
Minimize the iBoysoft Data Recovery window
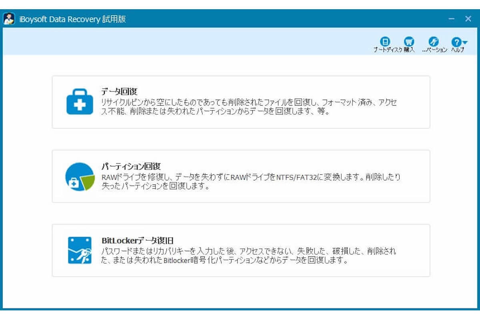coord(451,19)
